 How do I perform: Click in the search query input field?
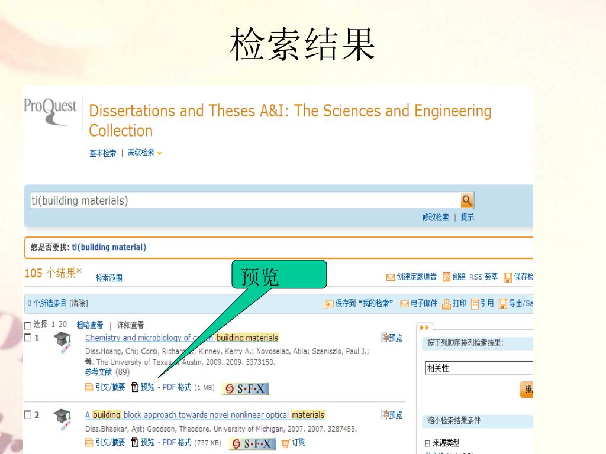[x=246, y=201]
